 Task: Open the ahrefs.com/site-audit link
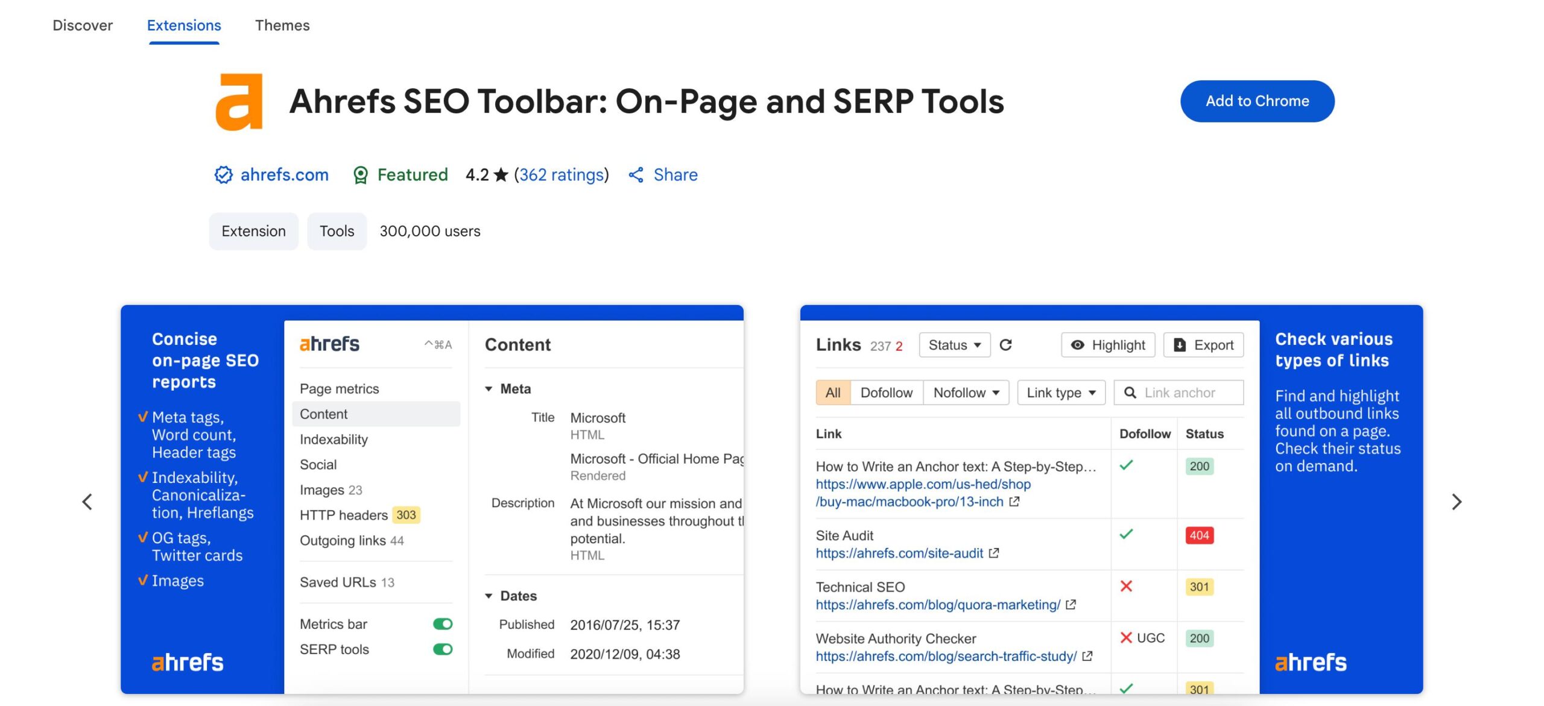click(899, 553)
